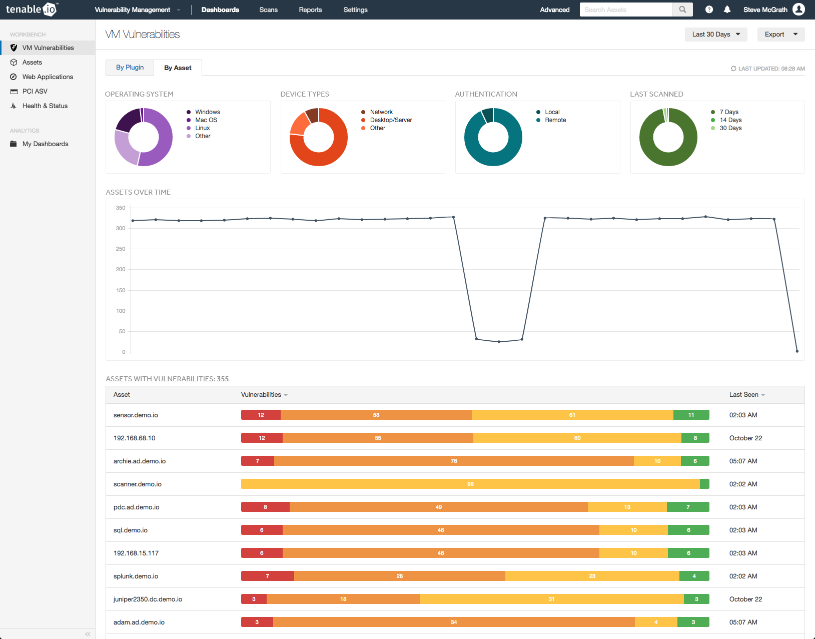Open VM Vulnerabilities in sidebar
Image resolution: width=815 pixels, height=639 pixels.
48,48
